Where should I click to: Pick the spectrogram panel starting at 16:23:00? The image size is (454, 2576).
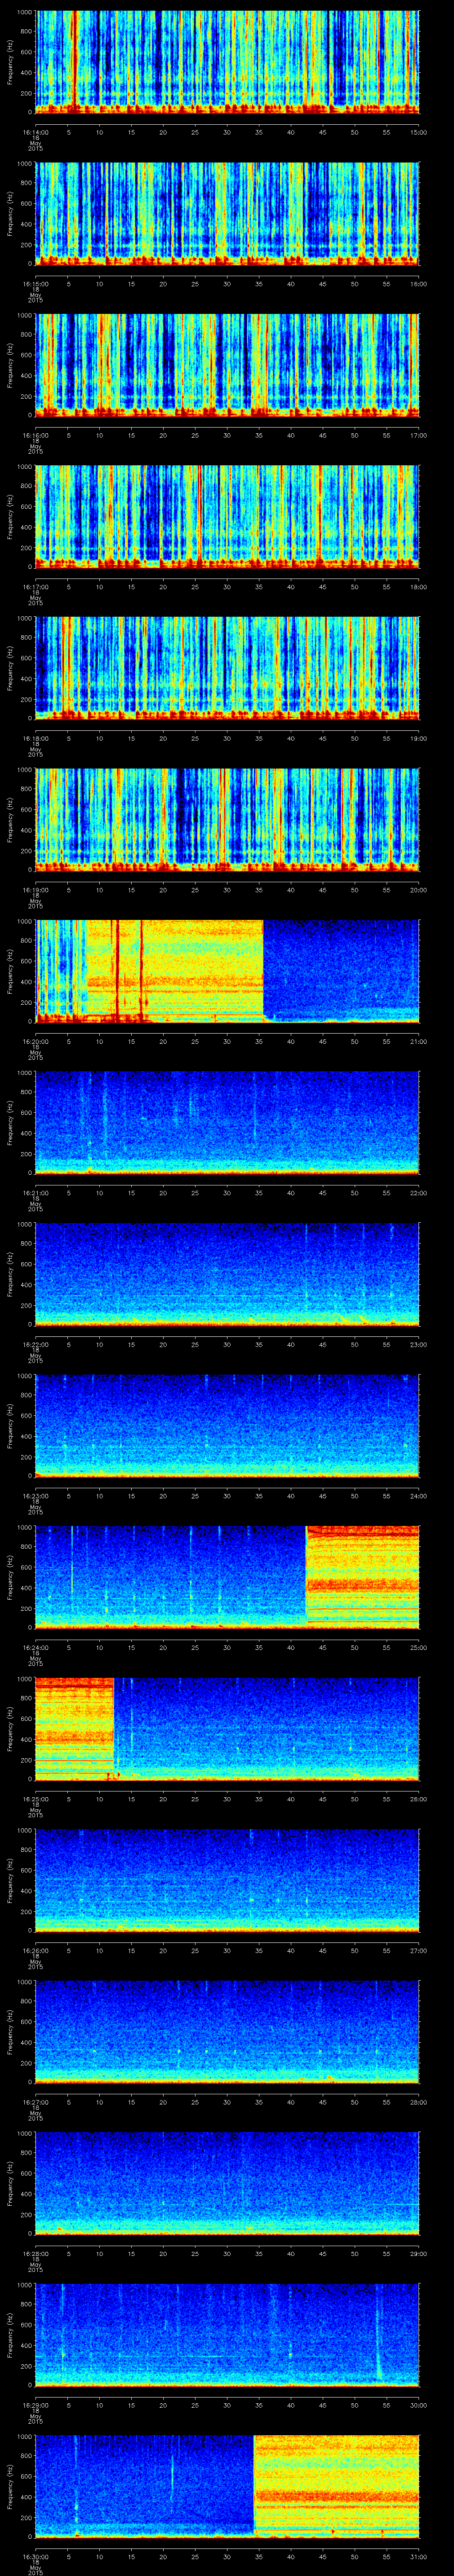[x=227, y=1425]
